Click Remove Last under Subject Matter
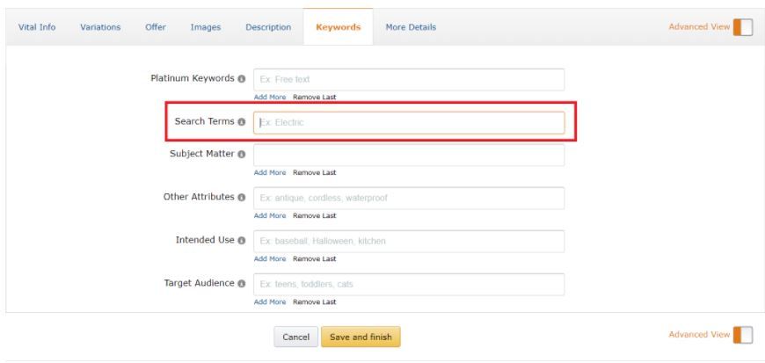Screen dimensions: 765x363 tap(314, 173)
